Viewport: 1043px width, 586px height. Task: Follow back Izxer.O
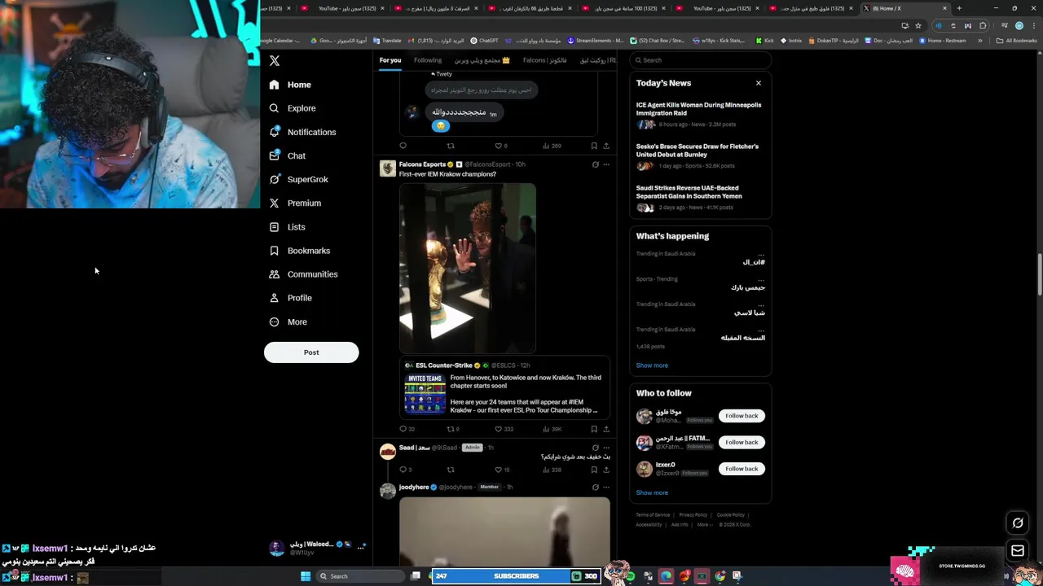pyautogui.click(x=742, y=469)
